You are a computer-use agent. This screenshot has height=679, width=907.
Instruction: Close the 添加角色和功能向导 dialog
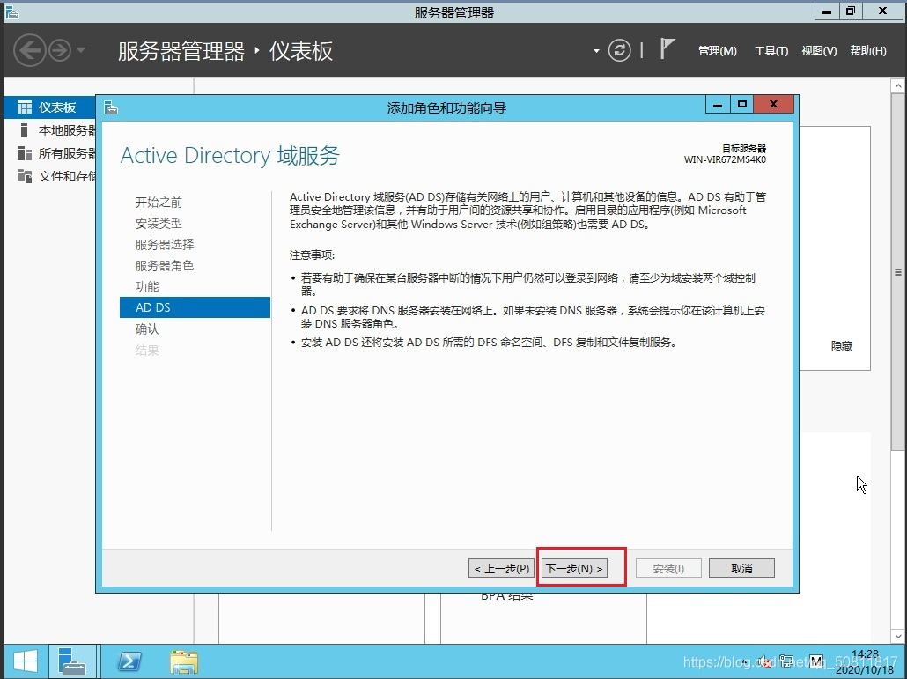click(773, 105)
